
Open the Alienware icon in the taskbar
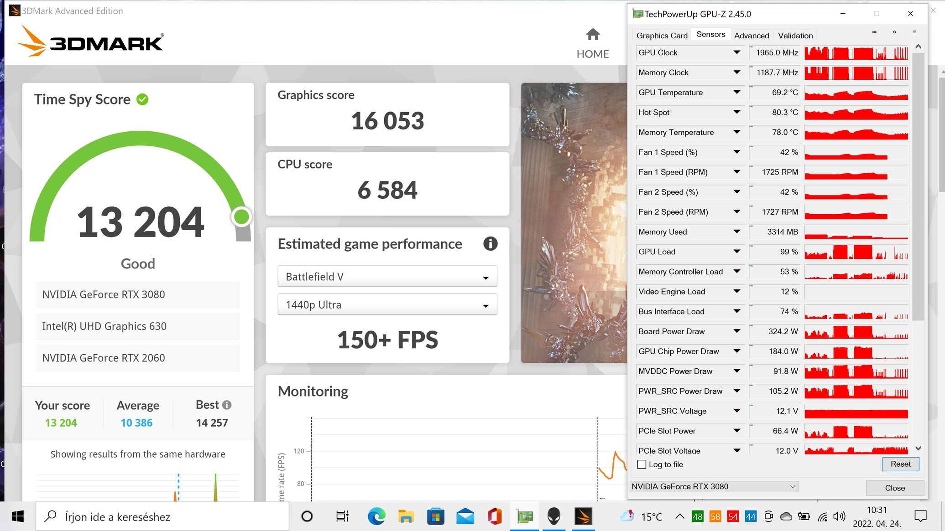(553, 516)
